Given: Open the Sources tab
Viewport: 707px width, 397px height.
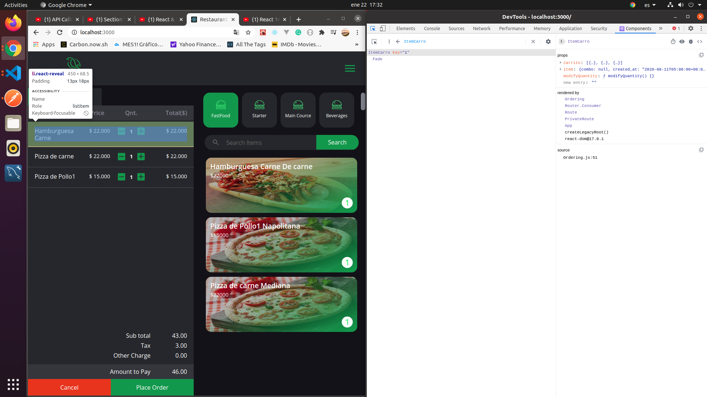Looking at the screenshot, I should (456, 28).
